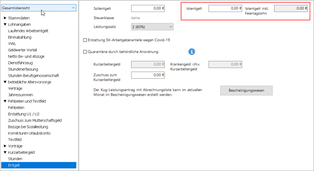Click the greyed Kurzarbeitergeld amount field
Image resolution: width=314 pixels, height=171 pixels.
(148, 64)
